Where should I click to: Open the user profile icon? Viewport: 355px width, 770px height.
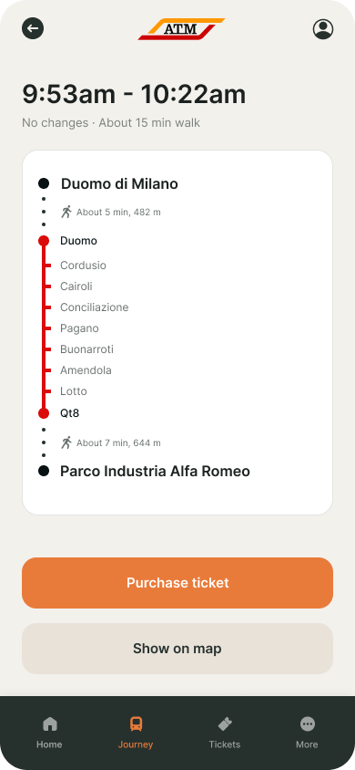click(x=323, y=29)
